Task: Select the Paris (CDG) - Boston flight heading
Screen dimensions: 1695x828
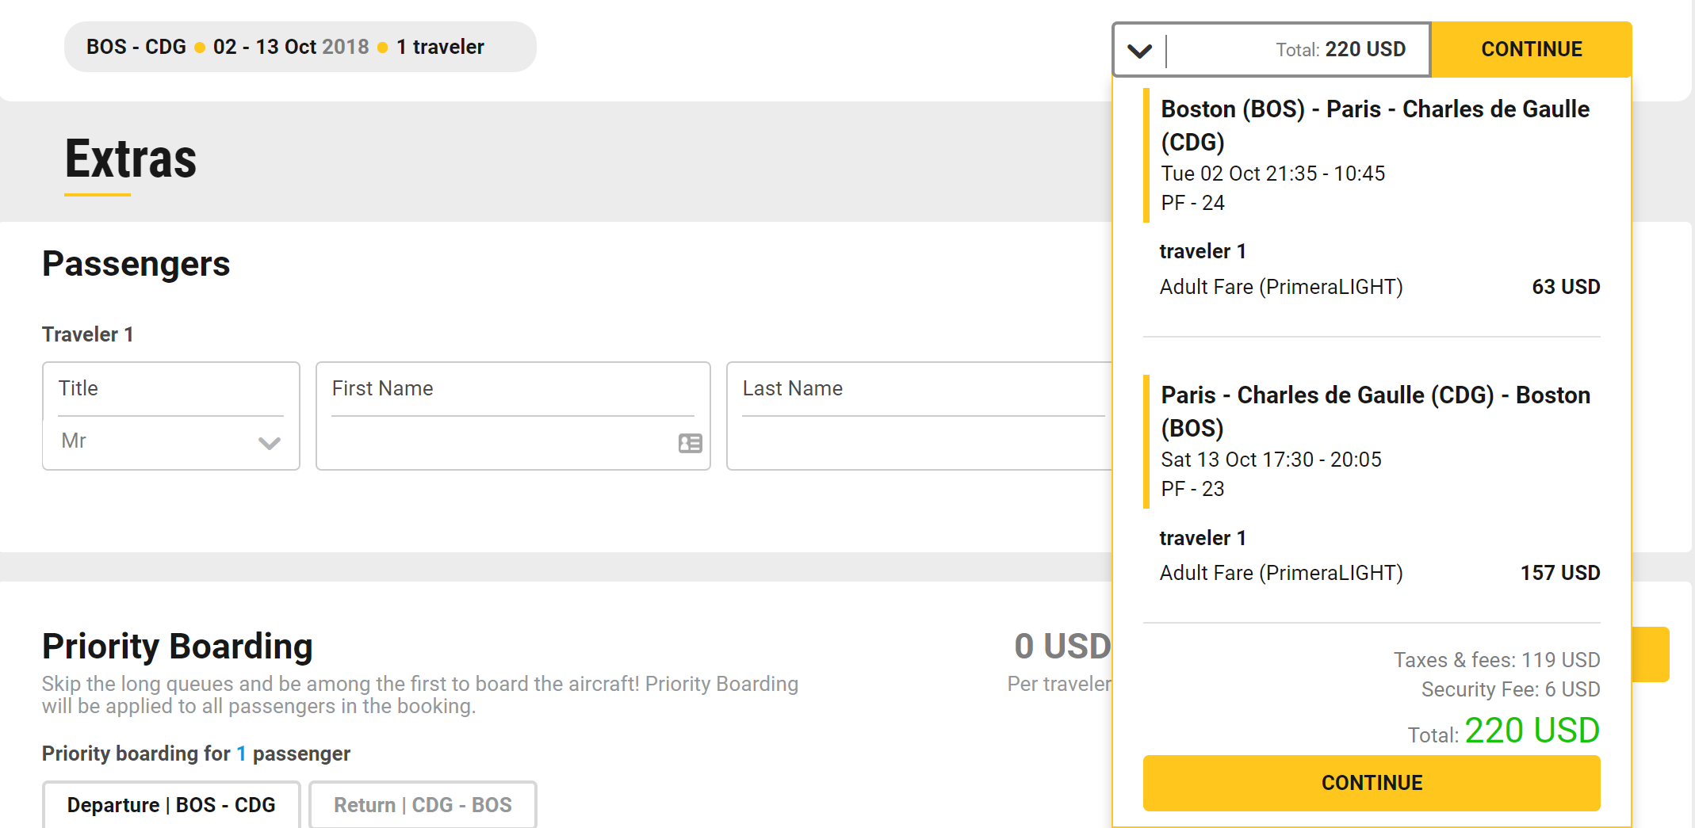Action: [1375, 411]
